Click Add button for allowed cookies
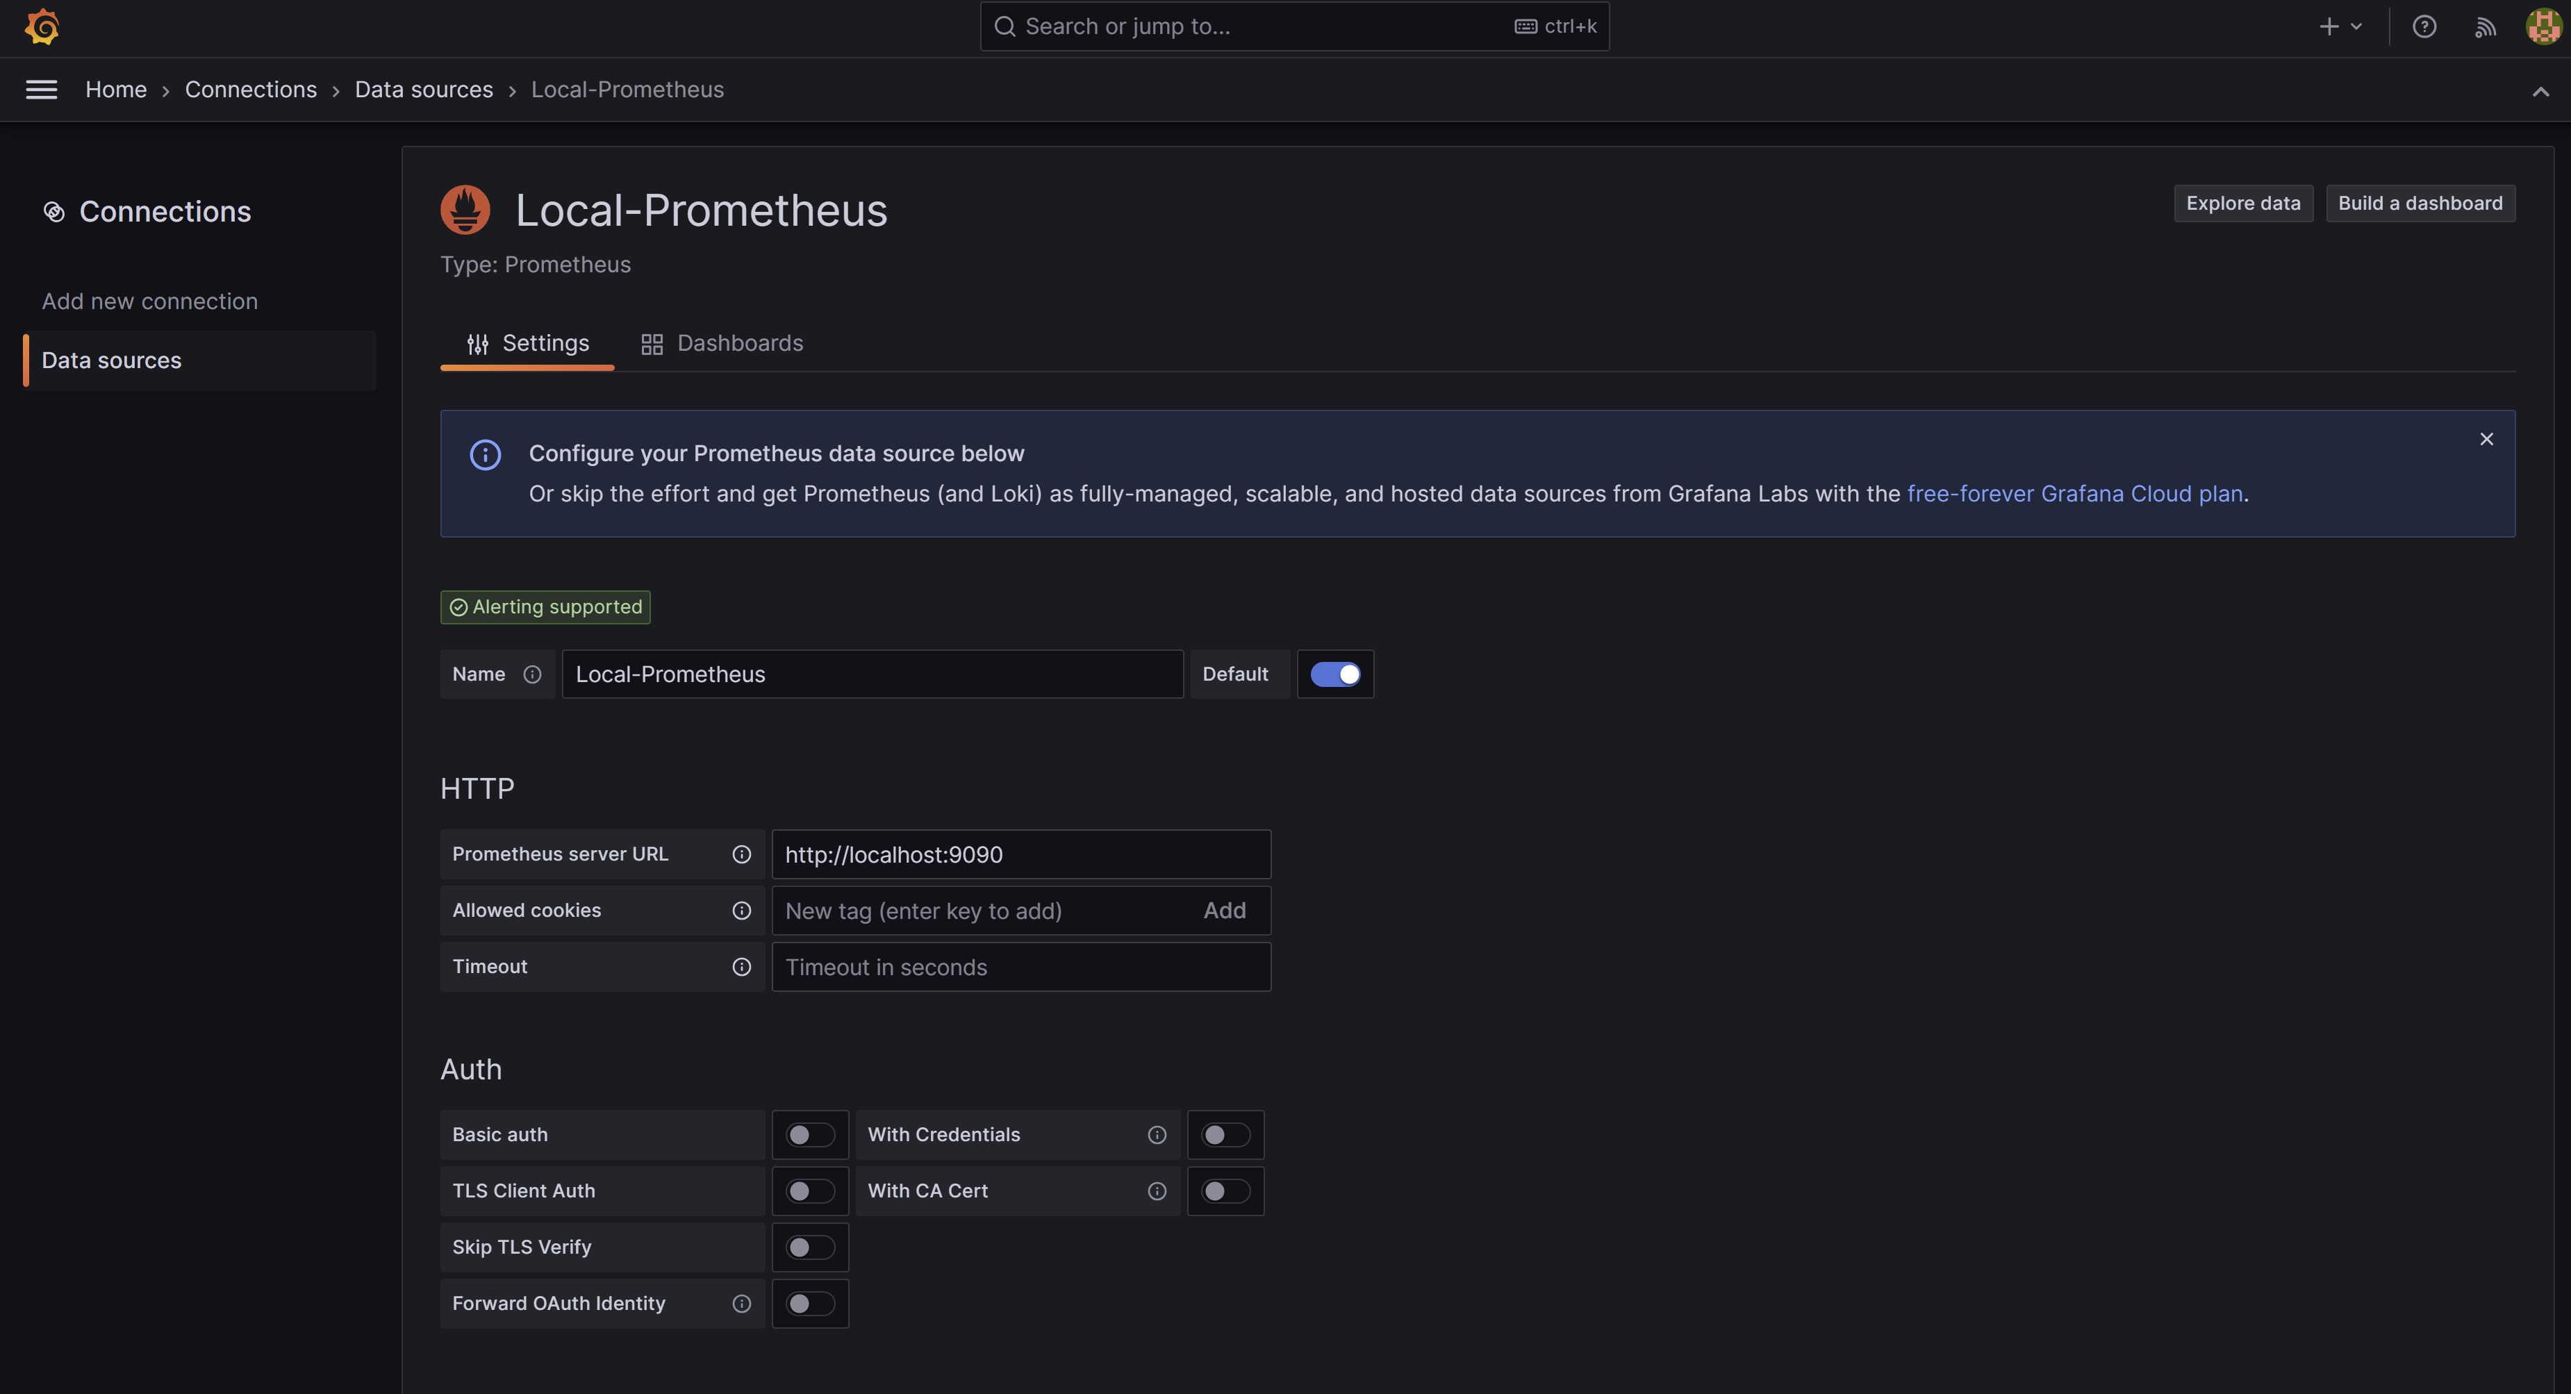 [x=1225, y=910]
